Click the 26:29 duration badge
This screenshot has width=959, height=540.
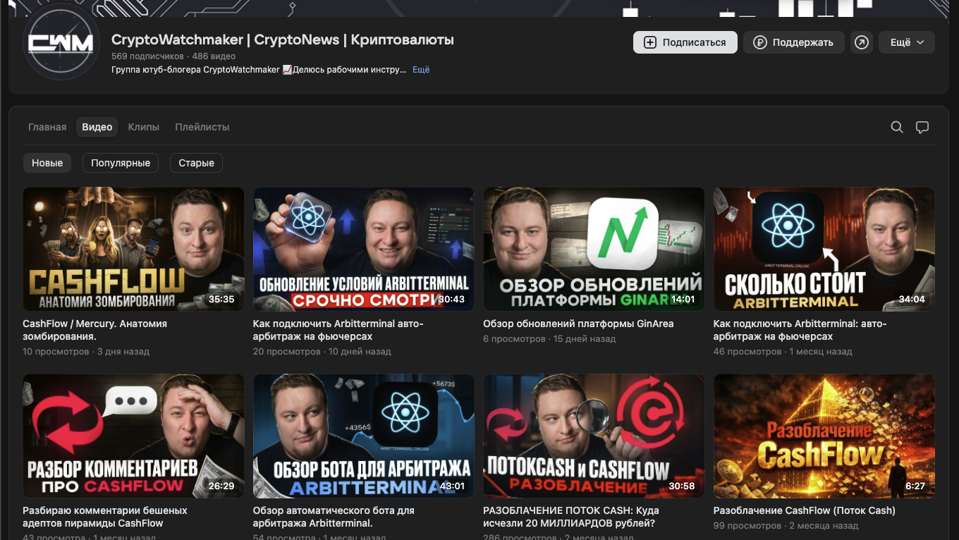[x=221, y=486]
